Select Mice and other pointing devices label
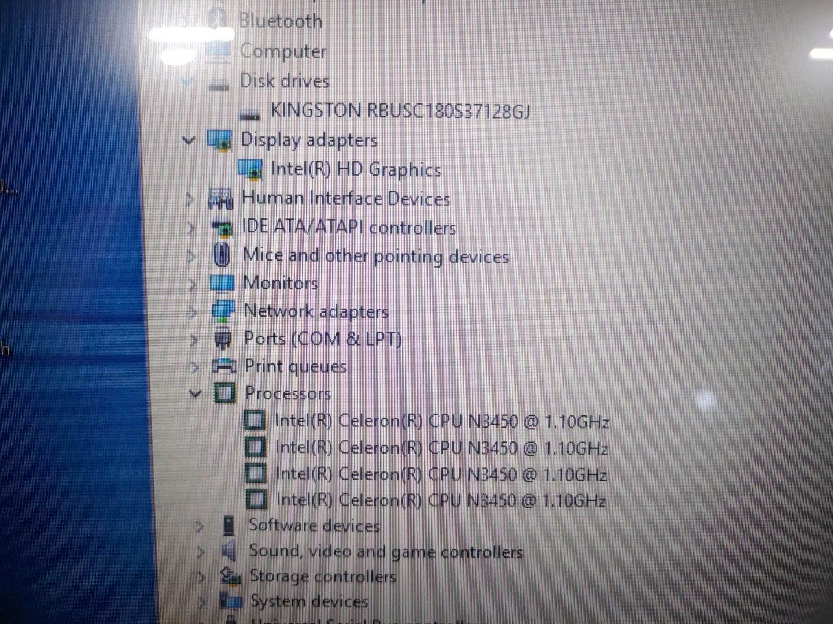Image resolution: width=833 pixels, height=624 pixels. (x=376, y=255)
